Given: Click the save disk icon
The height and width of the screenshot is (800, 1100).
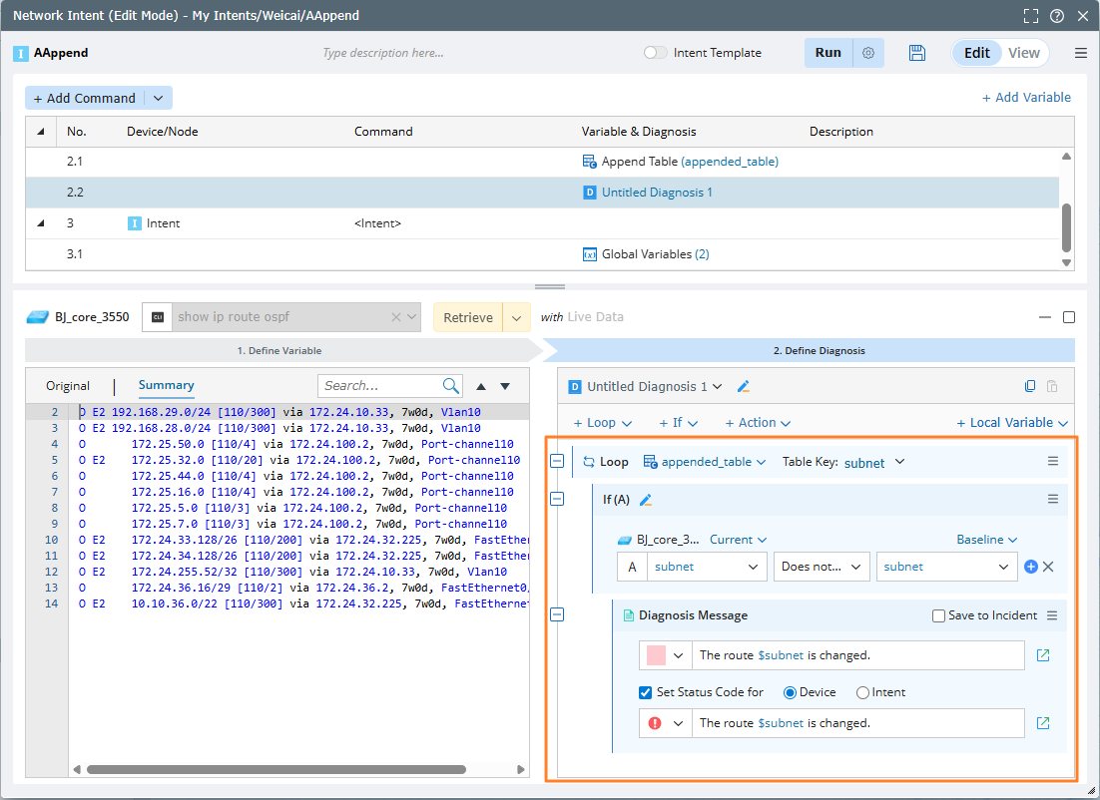Looking at the screenshot, I should 917,53.
